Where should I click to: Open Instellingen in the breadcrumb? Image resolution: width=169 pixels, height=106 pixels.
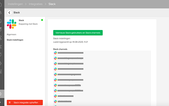[15, 4]
